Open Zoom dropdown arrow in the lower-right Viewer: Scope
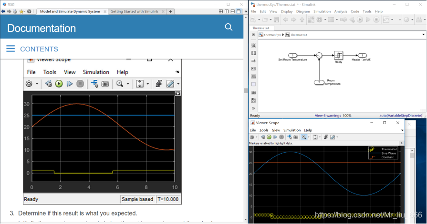427x224 pixels. click(x=309, y=137)
